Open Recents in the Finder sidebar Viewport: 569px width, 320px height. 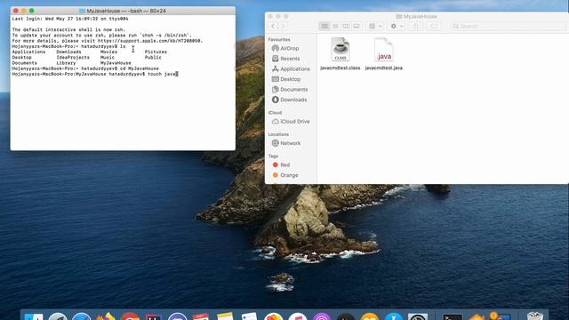(286, 59)
